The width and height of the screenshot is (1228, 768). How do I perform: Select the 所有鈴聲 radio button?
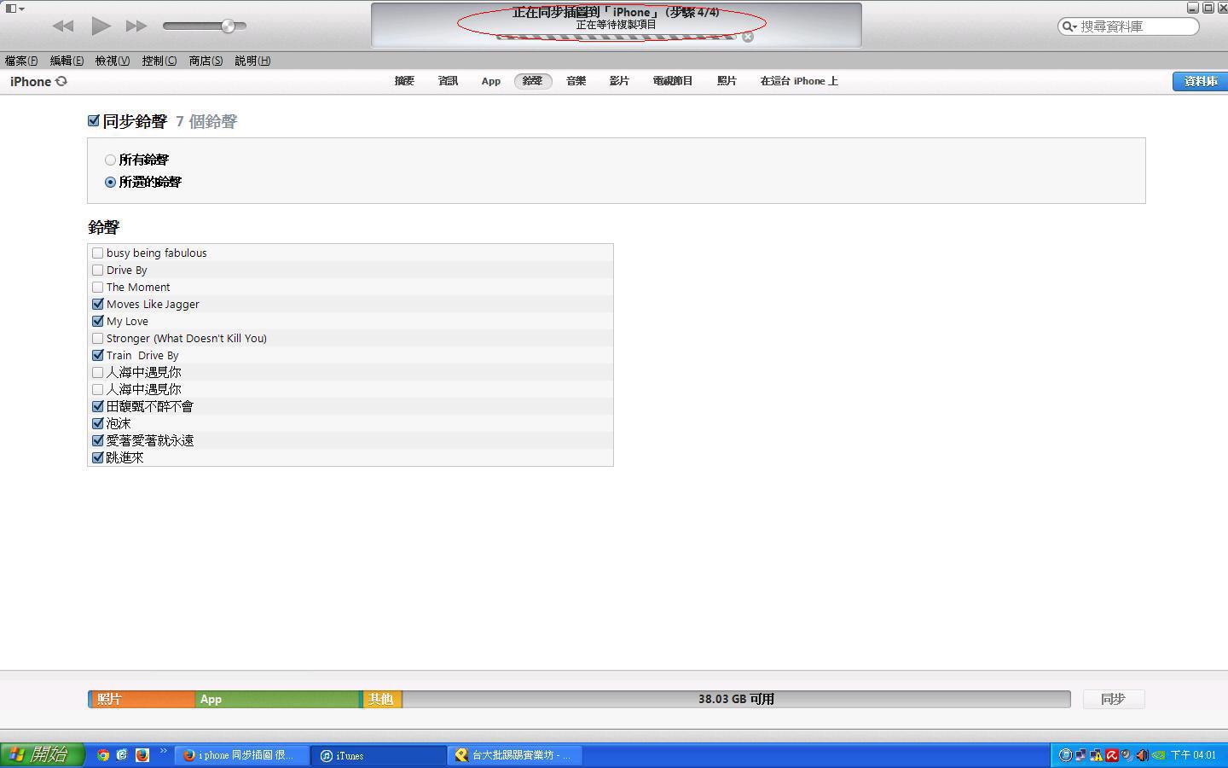(110, 160)
